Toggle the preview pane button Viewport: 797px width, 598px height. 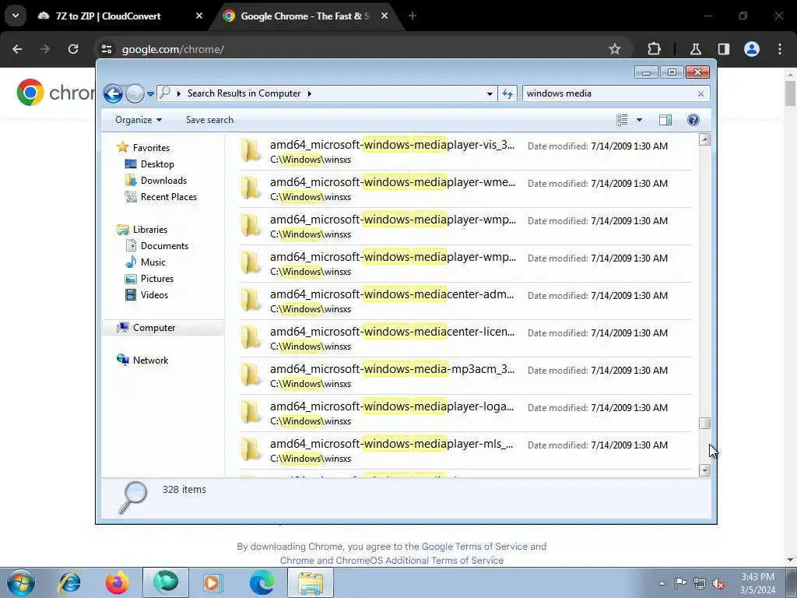[x=665, y=120]
